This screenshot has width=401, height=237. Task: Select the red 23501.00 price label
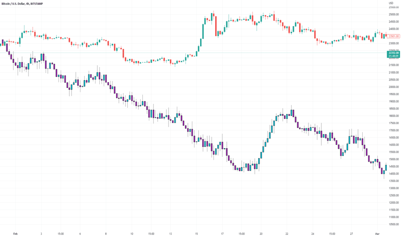[393, 36]
